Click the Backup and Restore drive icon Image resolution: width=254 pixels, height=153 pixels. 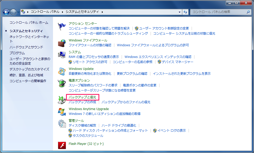pyautogui.click(x=62, y=100)
